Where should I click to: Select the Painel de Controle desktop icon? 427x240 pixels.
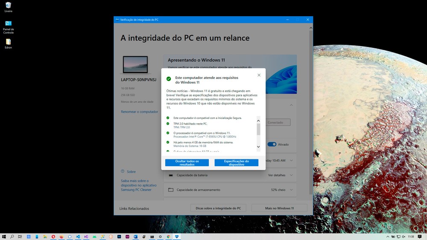point(8,27)
